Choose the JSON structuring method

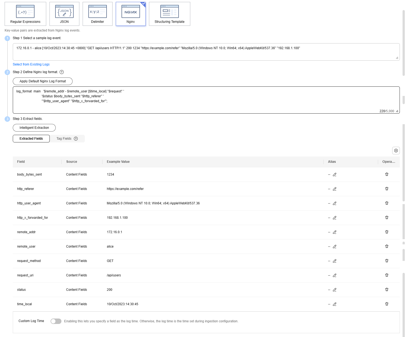64,14
